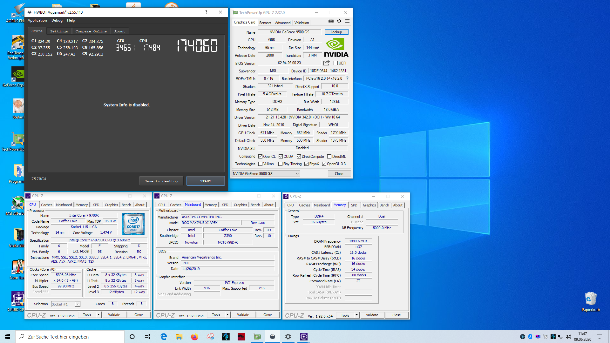Screen dimensions: 610x343
Task: Open the Papierkorb recycle bin icon
Action: click(x=591, y=302)
